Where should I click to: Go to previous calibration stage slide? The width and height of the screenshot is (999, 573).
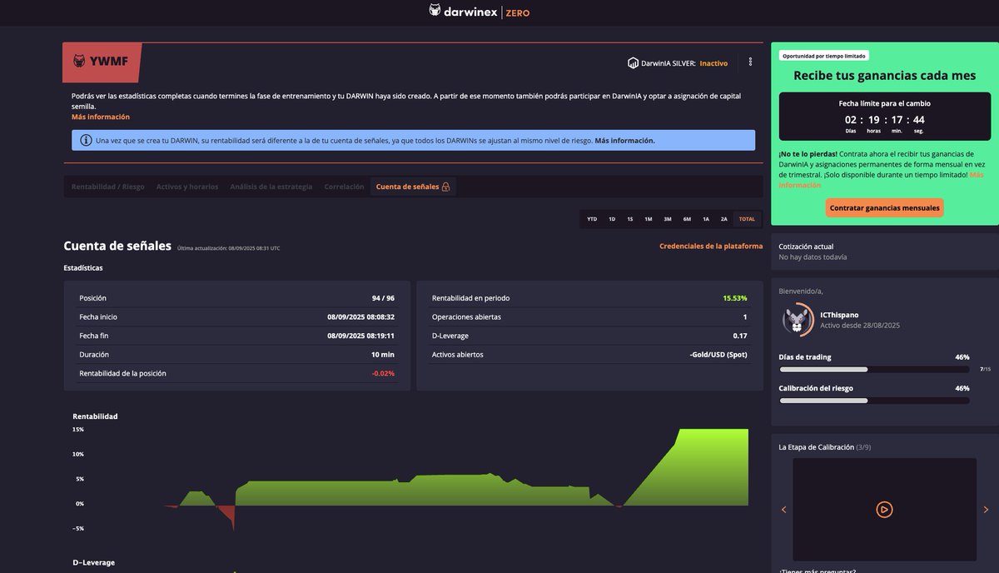[783, 509]
